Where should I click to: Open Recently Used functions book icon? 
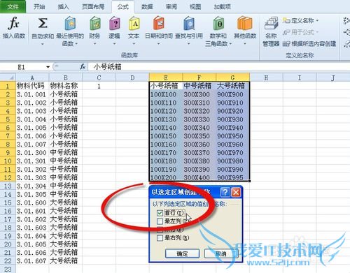70,23
